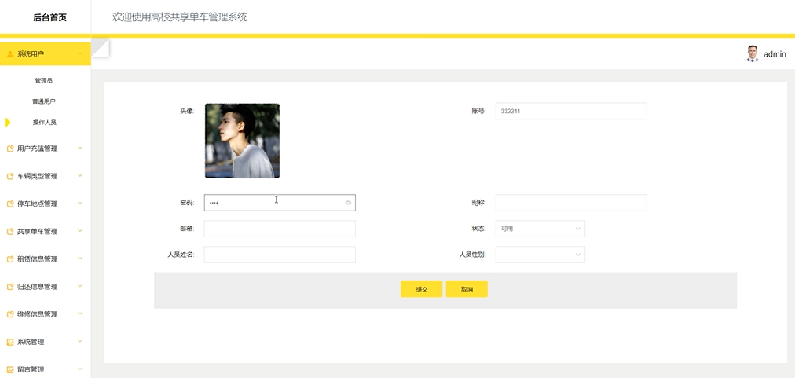The image size is (795, 378).
Task: Click the 留言管理 sidebar icon
Action: pyautogui.click(x=9, y=370)
